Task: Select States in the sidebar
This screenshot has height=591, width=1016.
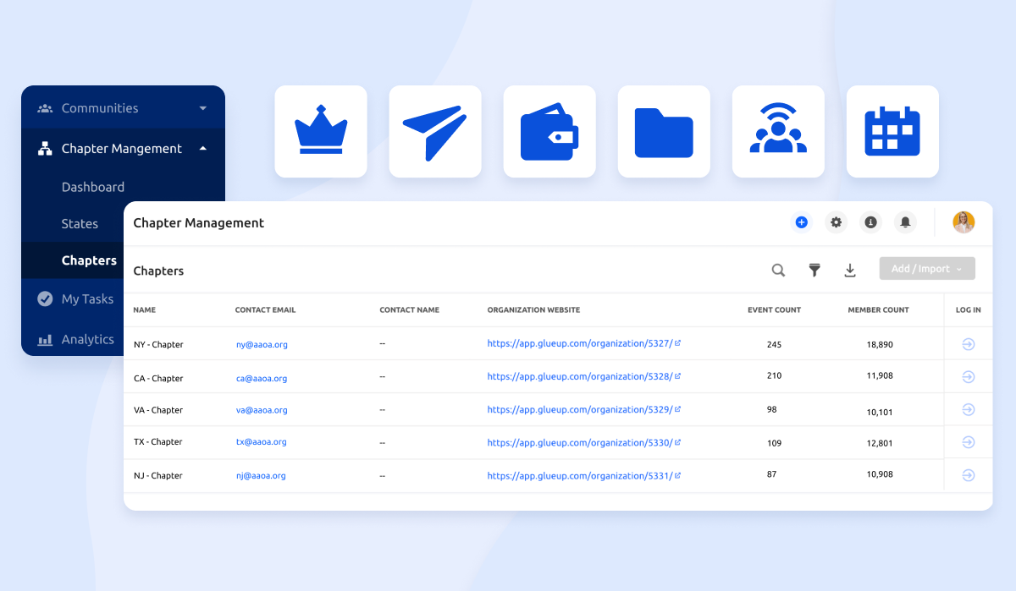Action: click(x=80, y=224)
